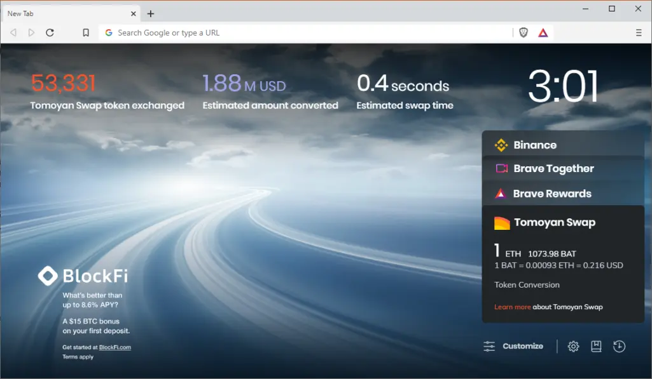Expand the Brave Rewards widget
The height and width of the screenshot is (379, 652).
point(563,193)
